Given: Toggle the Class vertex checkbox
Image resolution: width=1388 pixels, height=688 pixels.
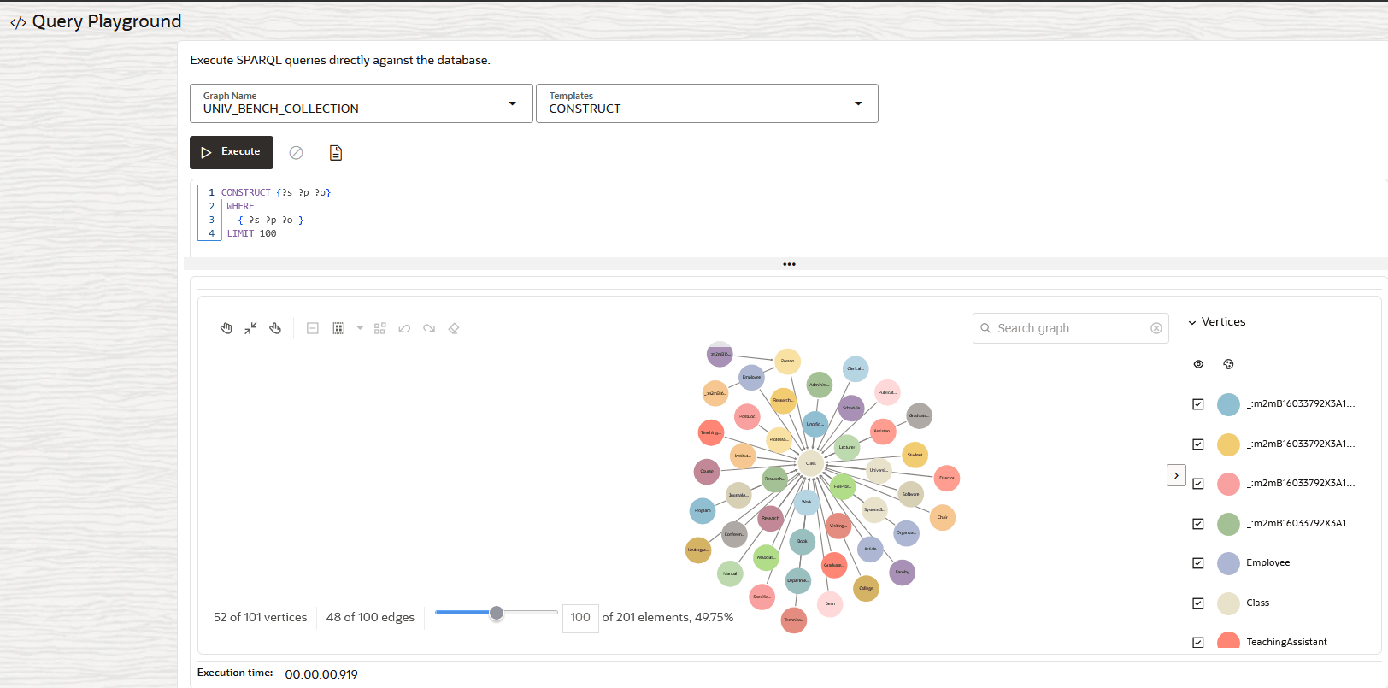Looking at the screenshot, I should [x=1198, y=603].
